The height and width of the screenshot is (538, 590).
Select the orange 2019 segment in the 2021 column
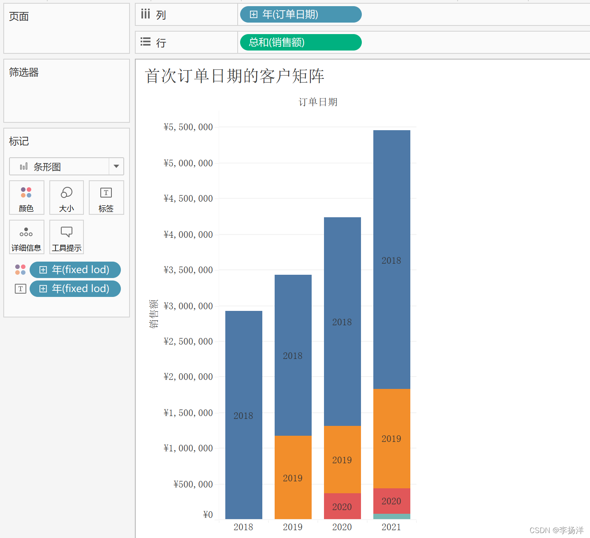(392, 439)
